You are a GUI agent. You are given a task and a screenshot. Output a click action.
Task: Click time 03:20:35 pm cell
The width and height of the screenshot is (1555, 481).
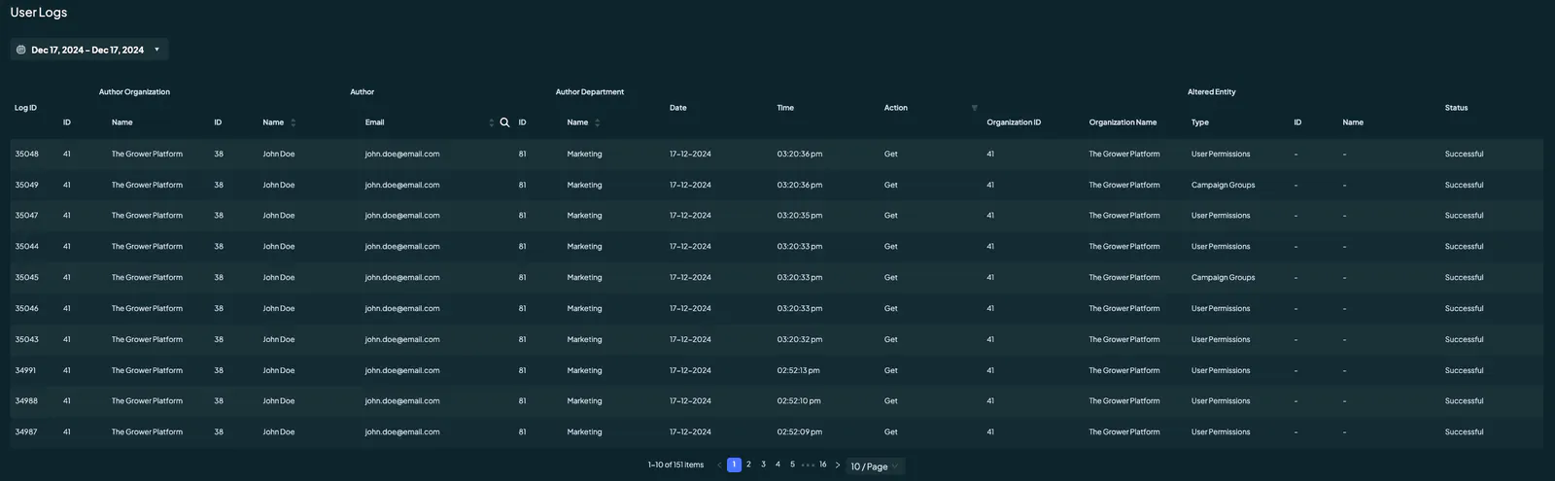pos(800,216)
